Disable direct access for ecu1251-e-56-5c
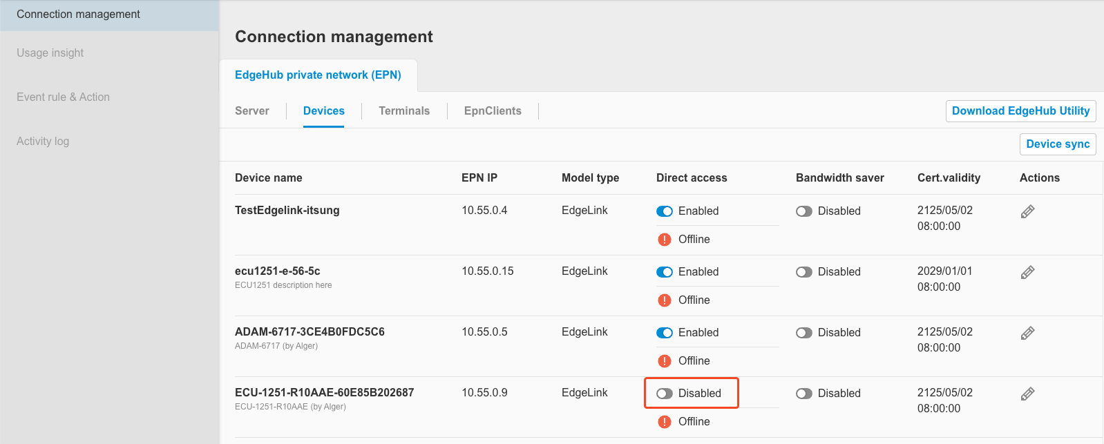1104x444 pixels. coord(665,272)
